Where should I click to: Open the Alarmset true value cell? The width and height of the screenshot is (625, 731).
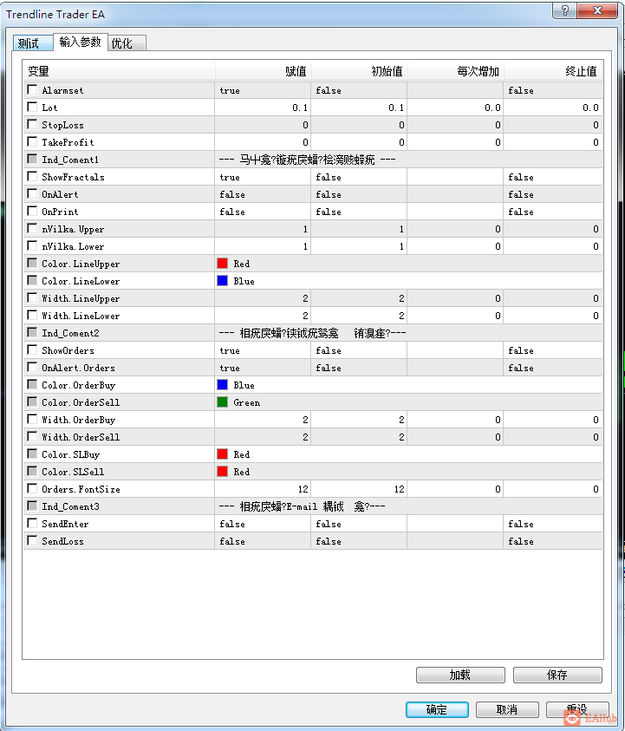click(x=263, y=90)
